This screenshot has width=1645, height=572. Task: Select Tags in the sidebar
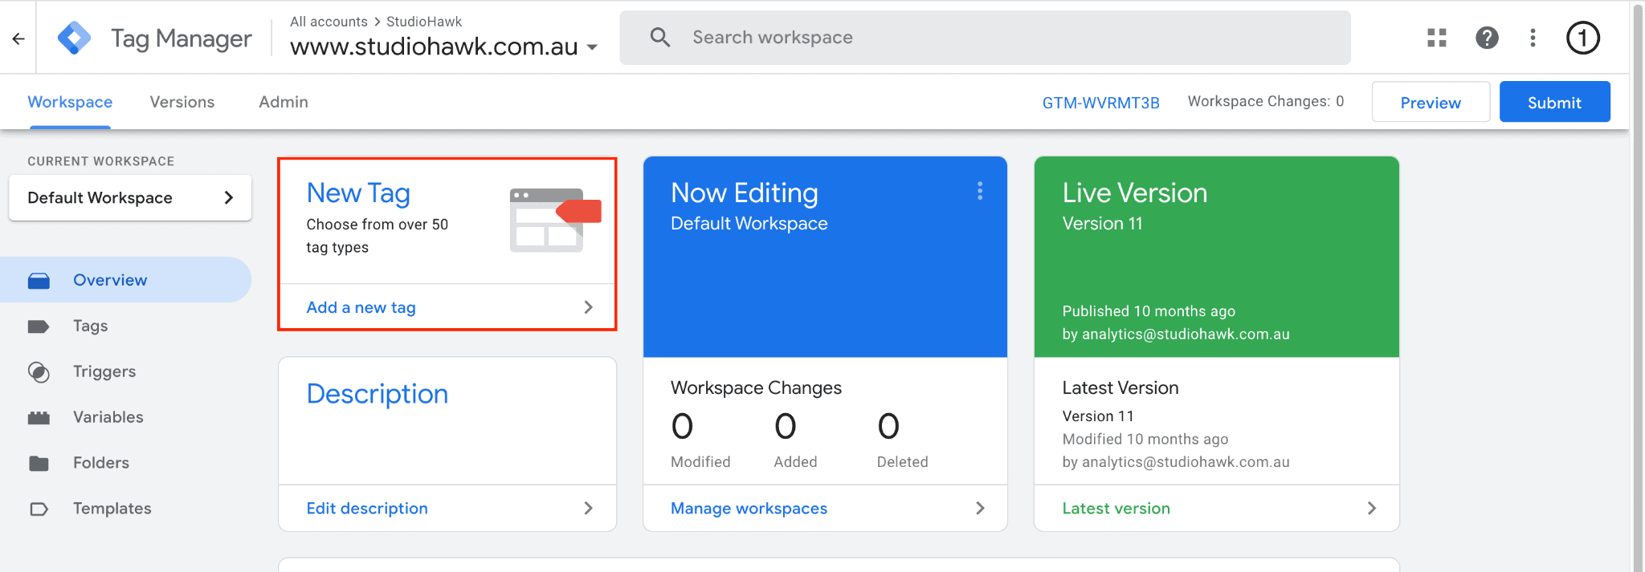click(125, 326)
